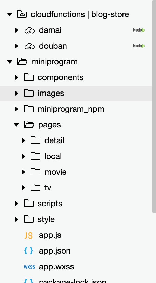Select the style folder label
This screenshot has height=283, width=156.
(x=46, y=220)
